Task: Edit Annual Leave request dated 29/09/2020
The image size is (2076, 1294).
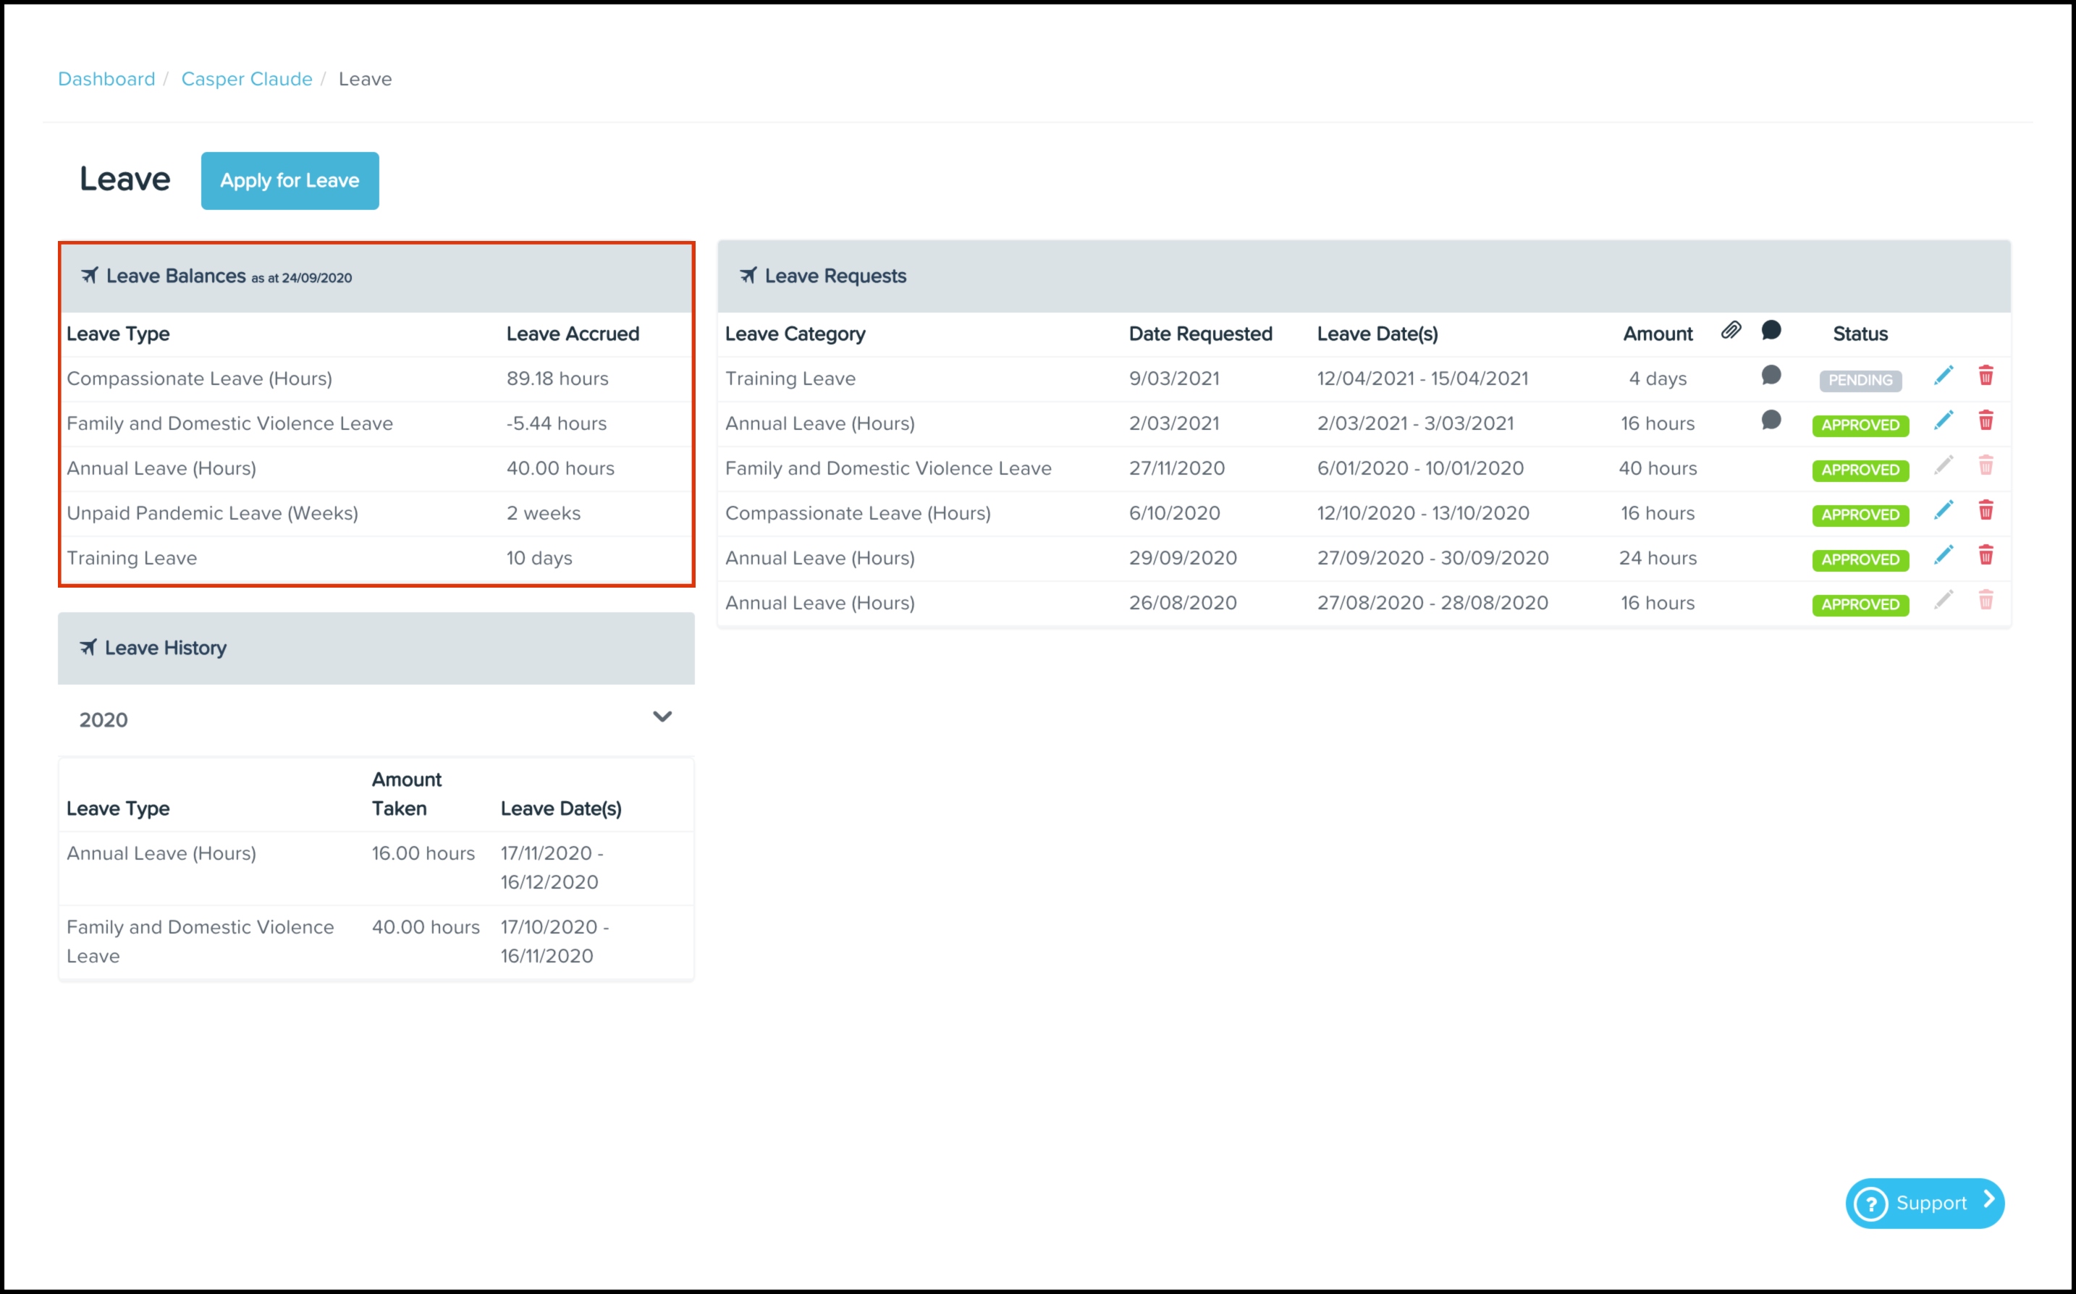Action: [1943, 555]
